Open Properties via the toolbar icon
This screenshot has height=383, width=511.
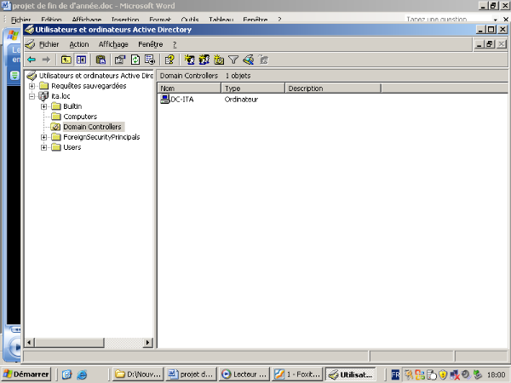[119, 60]
